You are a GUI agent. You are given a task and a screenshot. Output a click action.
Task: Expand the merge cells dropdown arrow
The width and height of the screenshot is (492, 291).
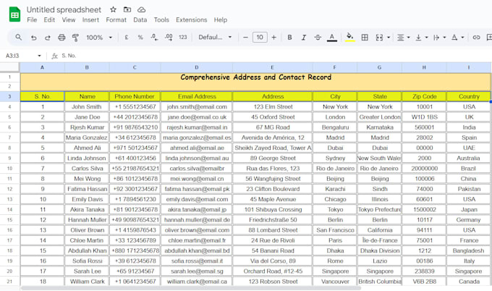pos(389,38)
